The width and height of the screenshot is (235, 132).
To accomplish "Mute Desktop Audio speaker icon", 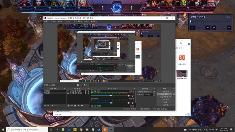I will click(129, 96).
